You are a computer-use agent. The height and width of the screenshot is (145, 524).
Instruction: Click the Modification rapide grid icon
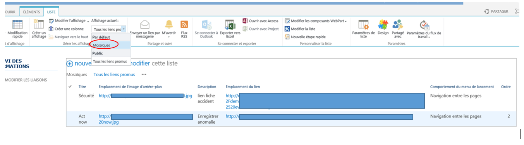coord(17,24)
